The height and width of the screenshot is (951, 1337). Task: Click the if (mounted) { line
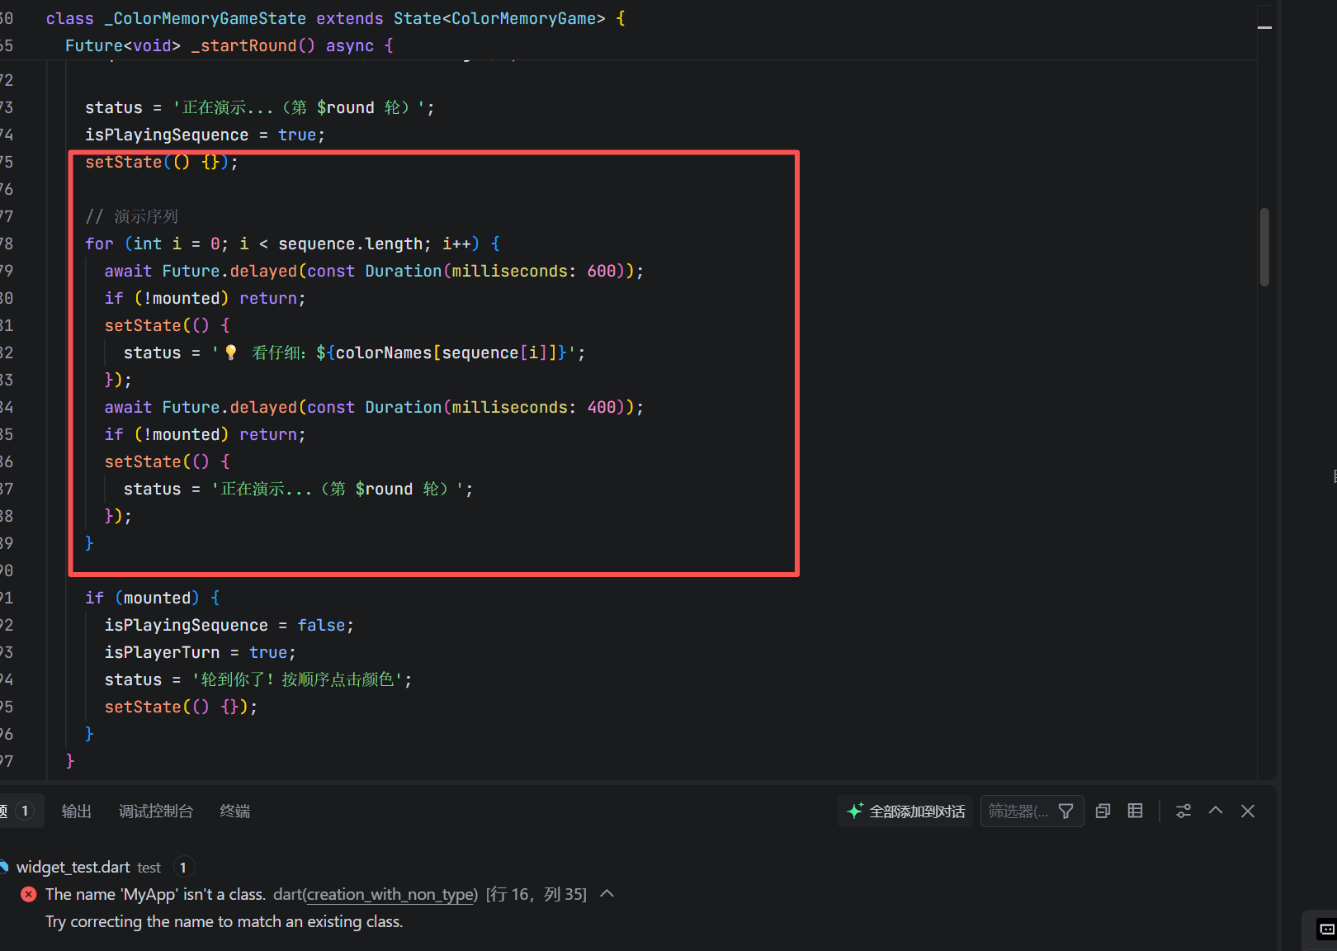pos(152,598)
